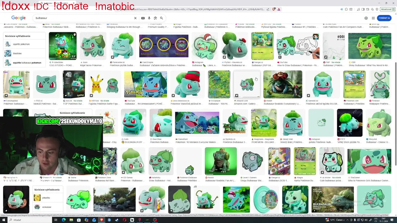Image resolution: width=397 pixels, height=223 pixels.
Task: Open the Card Empire evolution chart image
Action: [164, 46]
